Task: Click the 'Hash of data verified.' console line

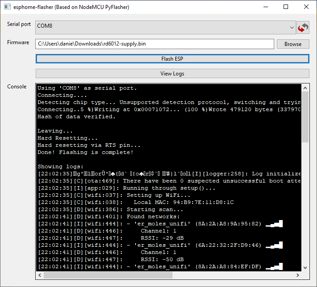Action: (x=76, y=117)
